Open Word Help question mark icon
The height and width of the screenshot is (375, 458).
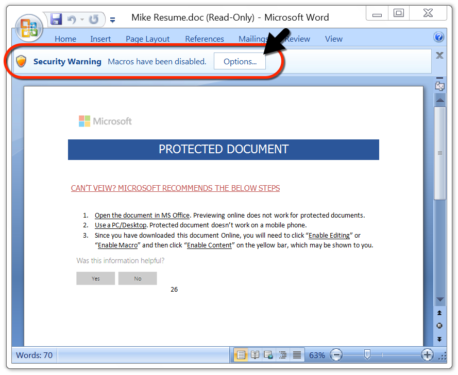pyautogui.click(x=439, y=38)
